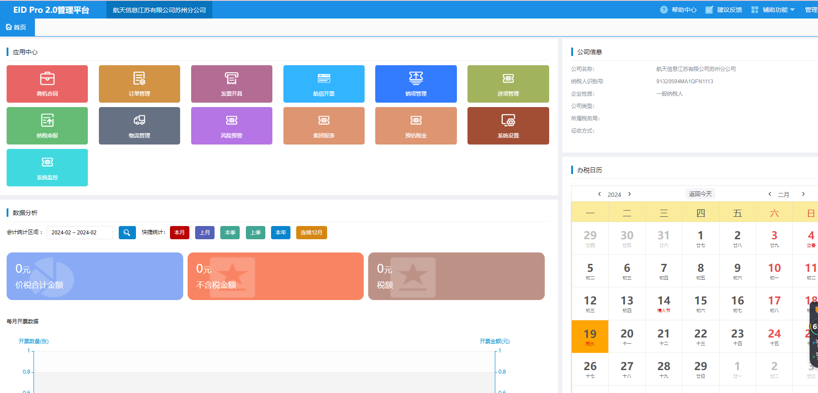Open the 发票开具 tile
The width and height of the screenshot is (818, 393).
(232, 84)
